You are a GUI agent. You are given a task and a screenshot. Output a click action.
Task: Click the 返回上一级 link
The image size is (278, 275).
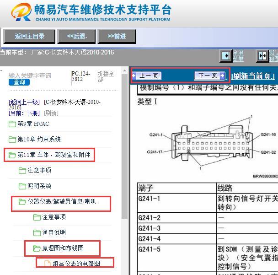click(x=24, y=102)
